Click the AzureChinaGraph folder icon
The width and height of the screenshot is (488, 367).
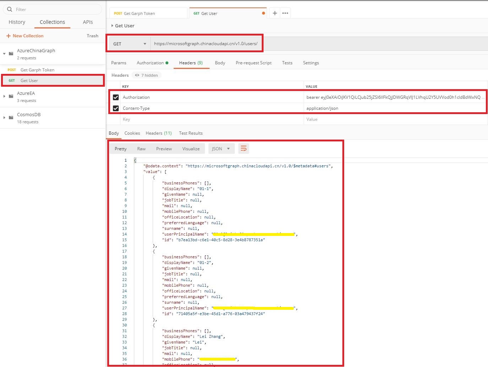(11, 54)
